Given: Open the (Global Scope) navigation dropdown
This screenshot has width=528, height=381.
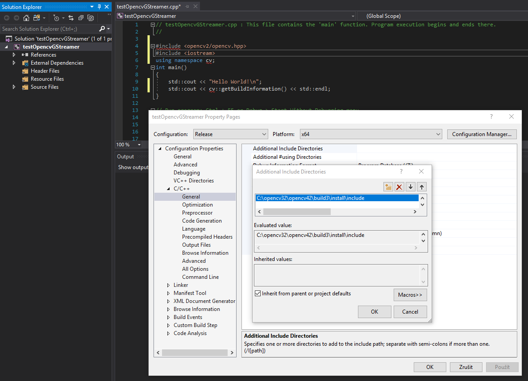Looking at the screenshot, I should [442, 16].
